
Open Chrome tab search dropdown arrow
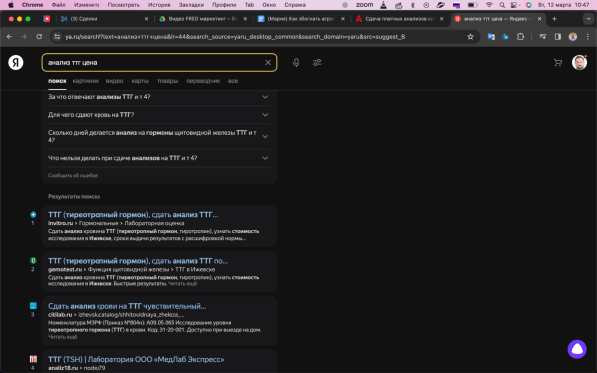coord(588,19)
